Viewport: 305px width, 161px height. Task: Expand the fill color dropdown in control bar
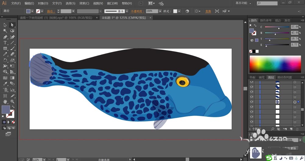pos(33,11)
